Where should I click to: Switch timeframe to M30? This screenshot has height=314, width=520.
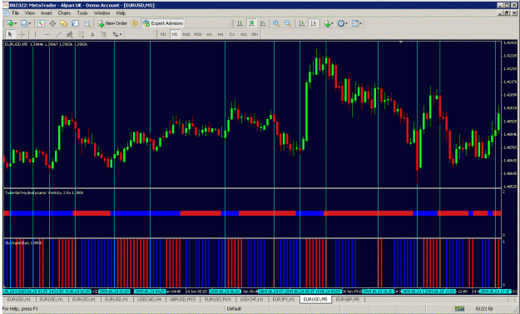point(198,34)
